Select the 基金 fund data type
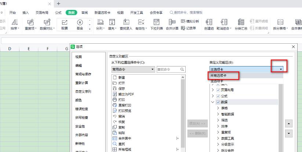Screen dimensions: 302x152 click(x=80, y=25)
